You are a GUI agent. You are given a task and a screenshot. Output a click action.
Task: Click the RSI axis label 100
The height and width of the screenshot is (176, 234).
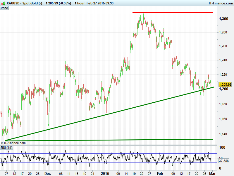(222, 148)
